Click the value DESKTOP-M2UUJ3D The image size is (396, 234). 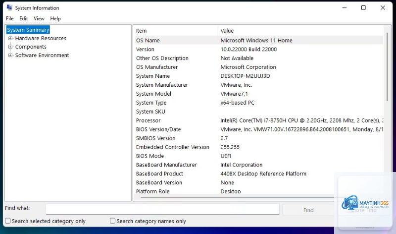click(x=245, y=76)
